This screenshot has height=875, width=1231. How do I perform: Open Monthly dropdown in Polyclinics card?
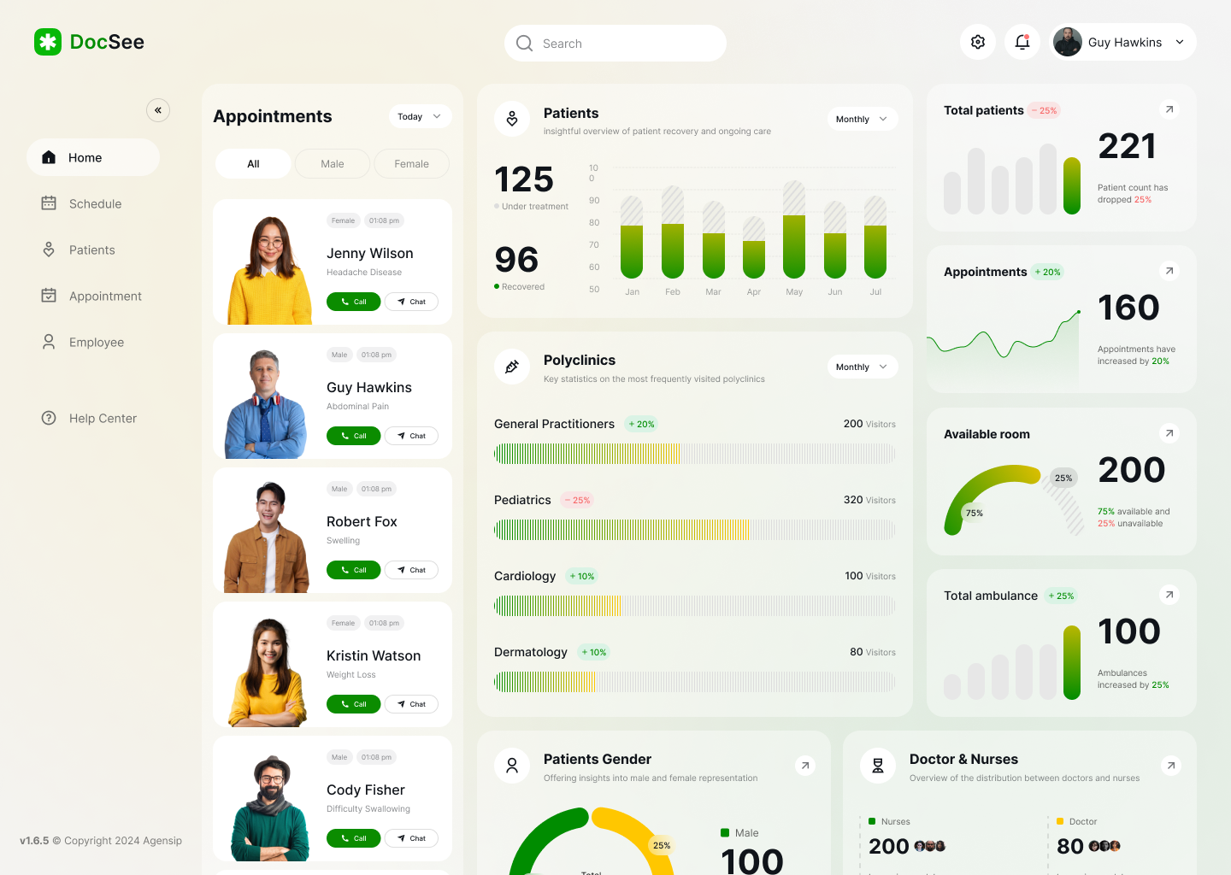863,367
